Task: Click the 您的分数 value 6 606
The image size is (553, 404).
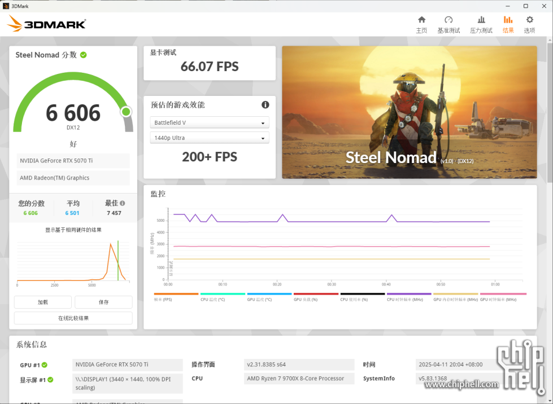Action: [31, 213]
